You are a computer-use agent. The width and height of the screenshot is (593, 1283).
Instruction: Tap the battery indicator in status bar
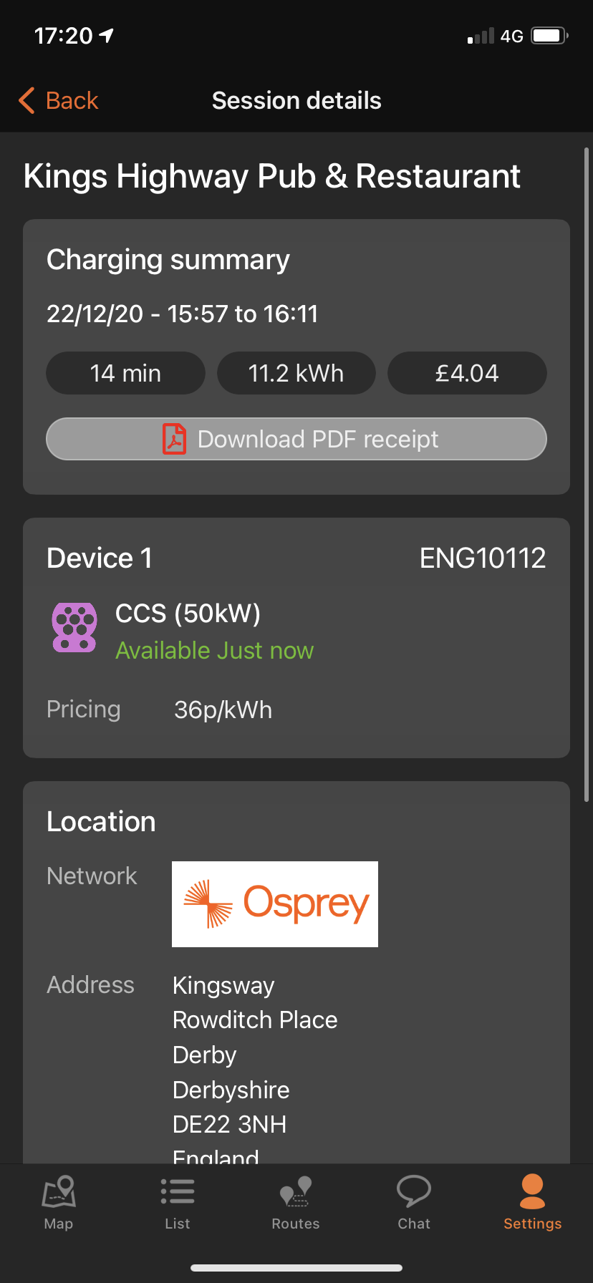(549, 36)
